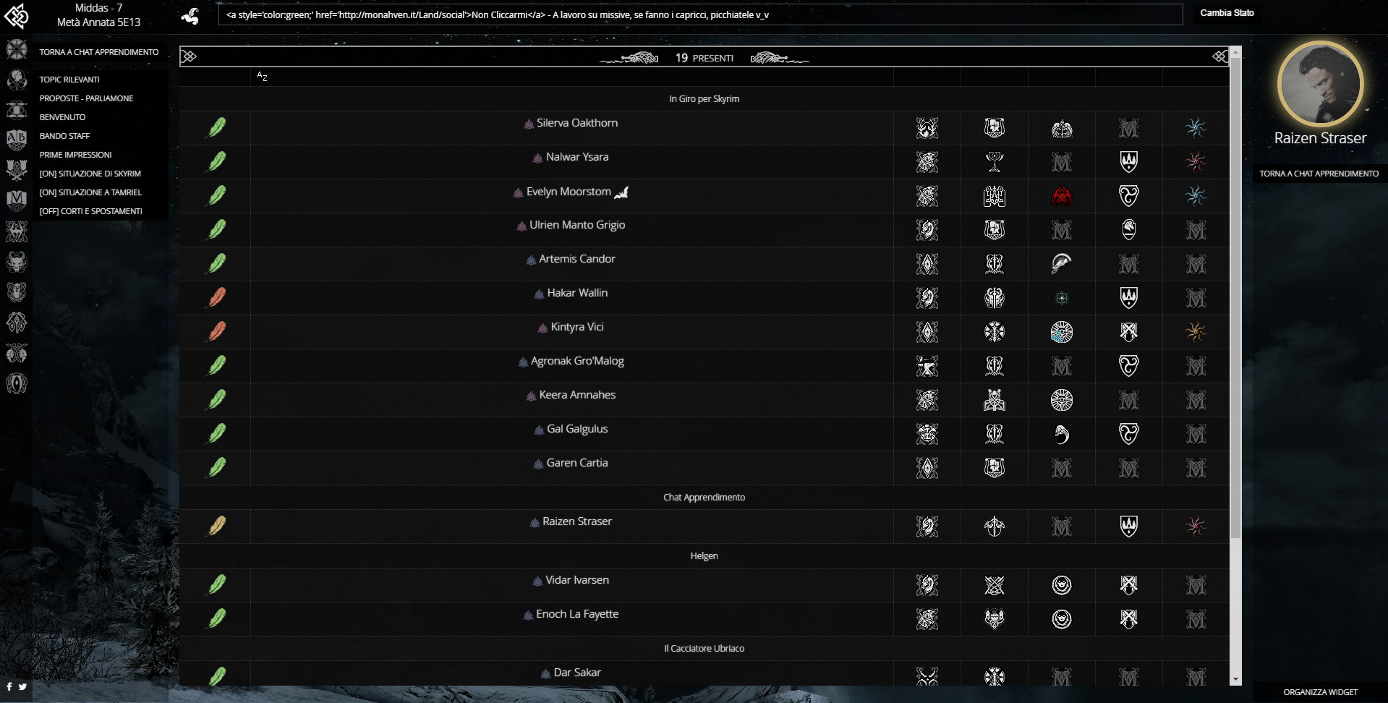Click Hakar Wallin crown shield icon
Viewport: 1388px width, 703px height.
click(1128, 298)
